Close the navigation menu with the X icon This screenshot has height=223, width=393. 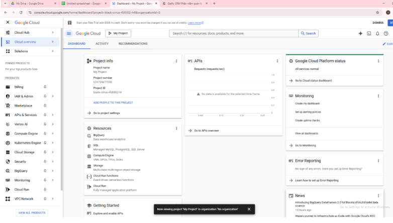coord(8,23)
